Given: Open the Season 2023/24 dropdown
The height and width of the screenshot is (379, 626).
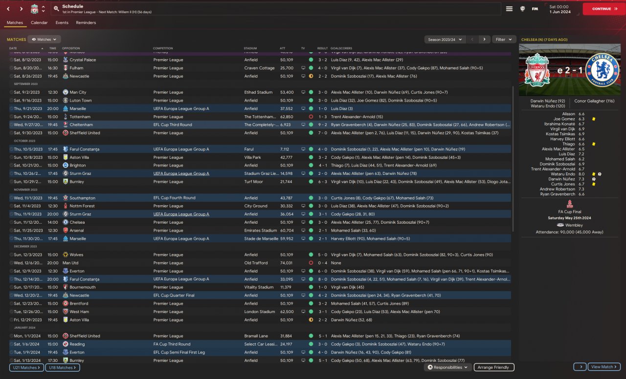Looking at the screenshot, I should click(x=445, y=39).
